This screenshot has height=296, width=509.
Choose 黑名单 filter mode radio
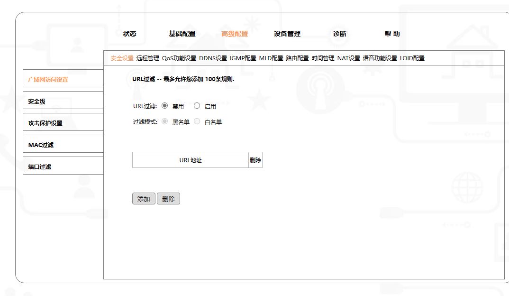click(164, 121)
